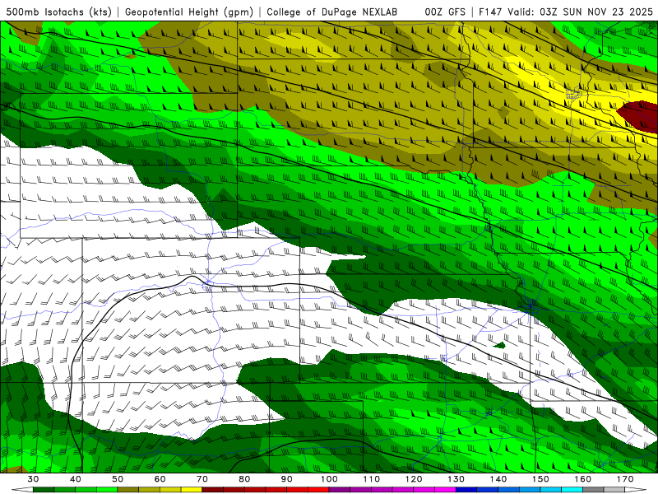Click the dark blue swatch starting at 130
Screen dimensions: 658x494
pos(466,490)
